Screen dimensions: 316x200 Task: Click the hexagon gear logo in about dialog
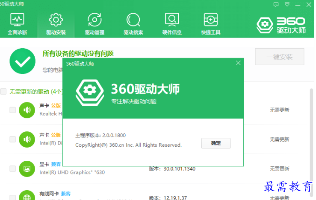point(90,93)
